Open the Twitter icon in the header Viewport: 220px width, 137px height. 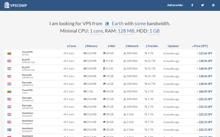tap(202, 5)
